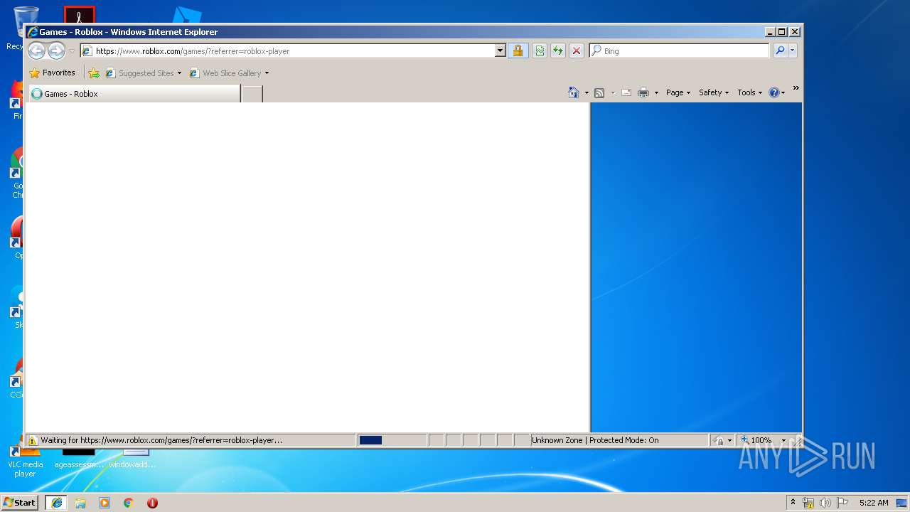Show the security report padlock icon
Screen dimensions: 910x512
click(518, 50)
